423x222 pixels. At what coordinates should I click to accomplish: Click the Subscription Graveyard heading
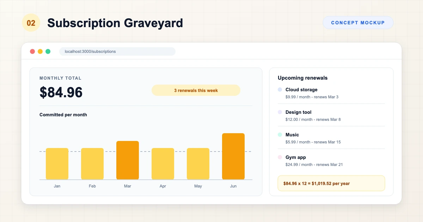click(x=115, y=23)
